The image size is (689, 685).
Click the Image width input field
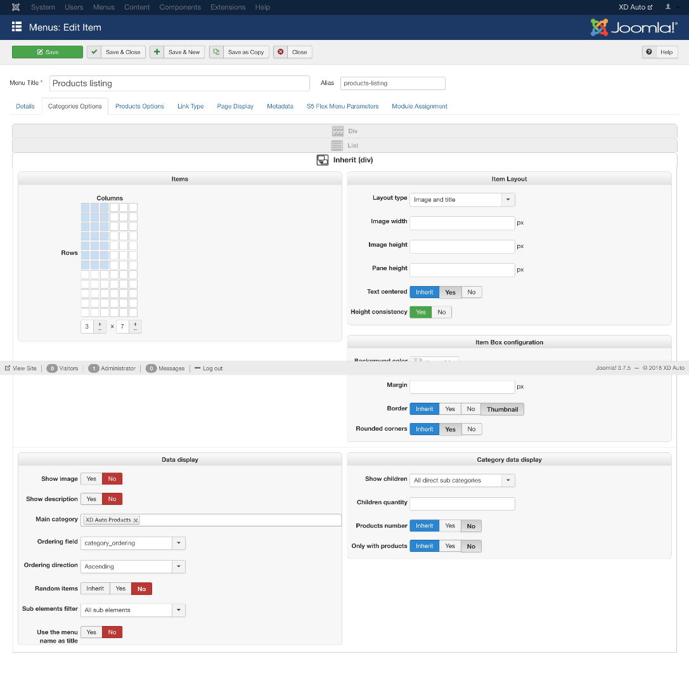(462, 223)
